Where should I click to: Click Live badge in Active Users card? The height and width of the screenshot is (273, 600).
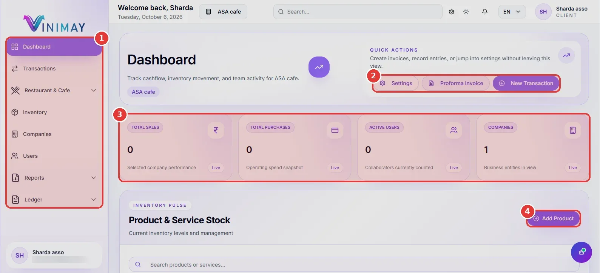[x=454, y=168]
